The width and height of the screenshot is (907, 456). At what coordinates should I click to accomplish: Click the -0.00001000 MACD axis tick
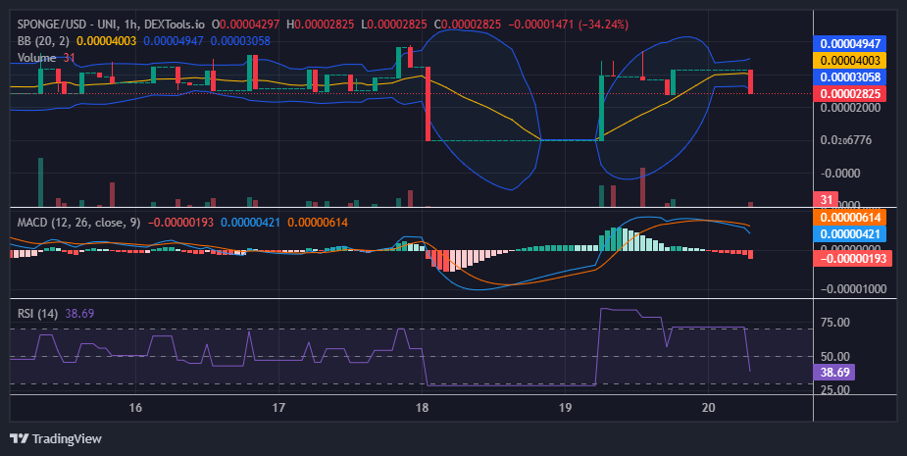(852, 288)
